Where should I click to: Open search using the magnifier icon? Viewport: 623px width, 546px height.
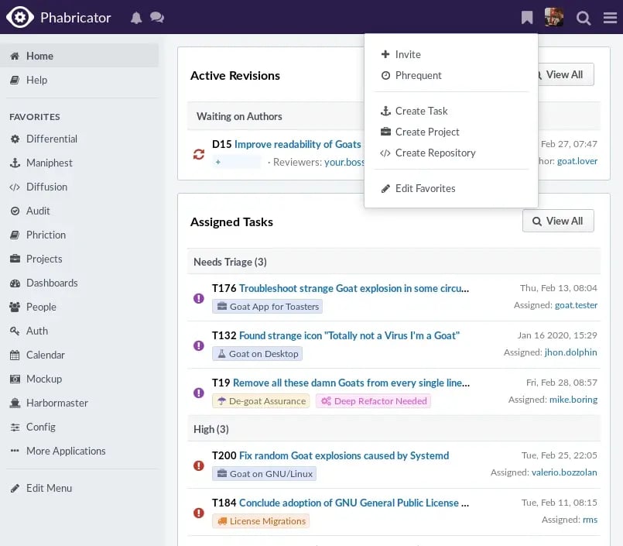pos(584,17)
